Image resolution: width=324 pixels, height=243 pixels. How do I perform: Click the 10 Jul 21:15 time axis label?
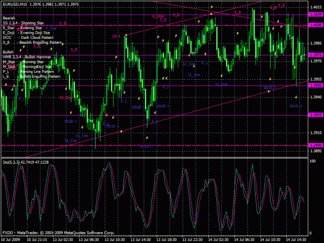(37, 239)
